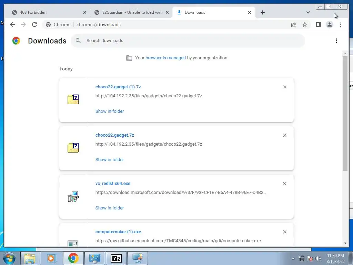Viewport: 353px width, 265px height.
Task: Open the profile avatar button
Action: pyautogui.click(x=329, y=24)
